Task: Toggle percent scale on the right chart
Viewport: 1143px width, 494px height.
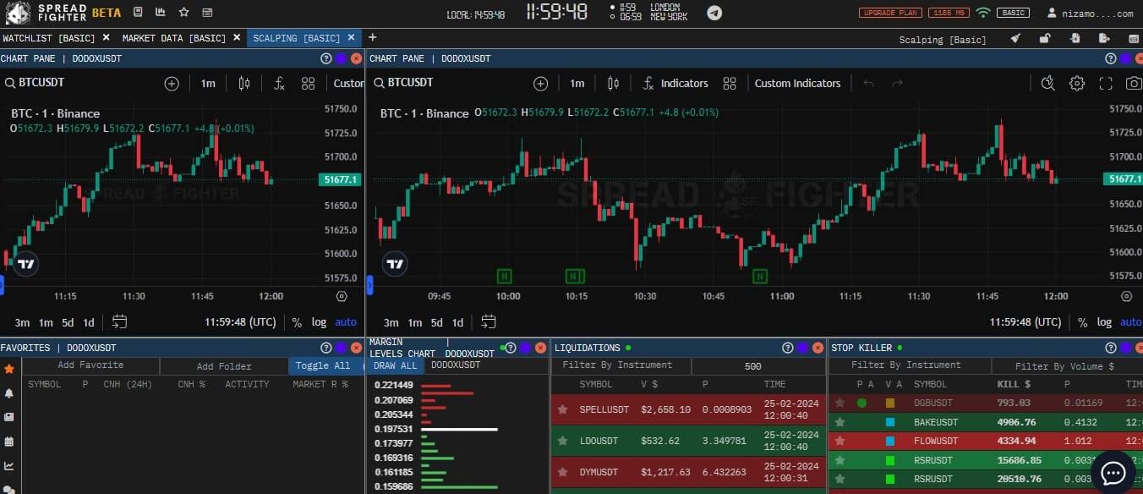Action: [x=1082, y=322]
